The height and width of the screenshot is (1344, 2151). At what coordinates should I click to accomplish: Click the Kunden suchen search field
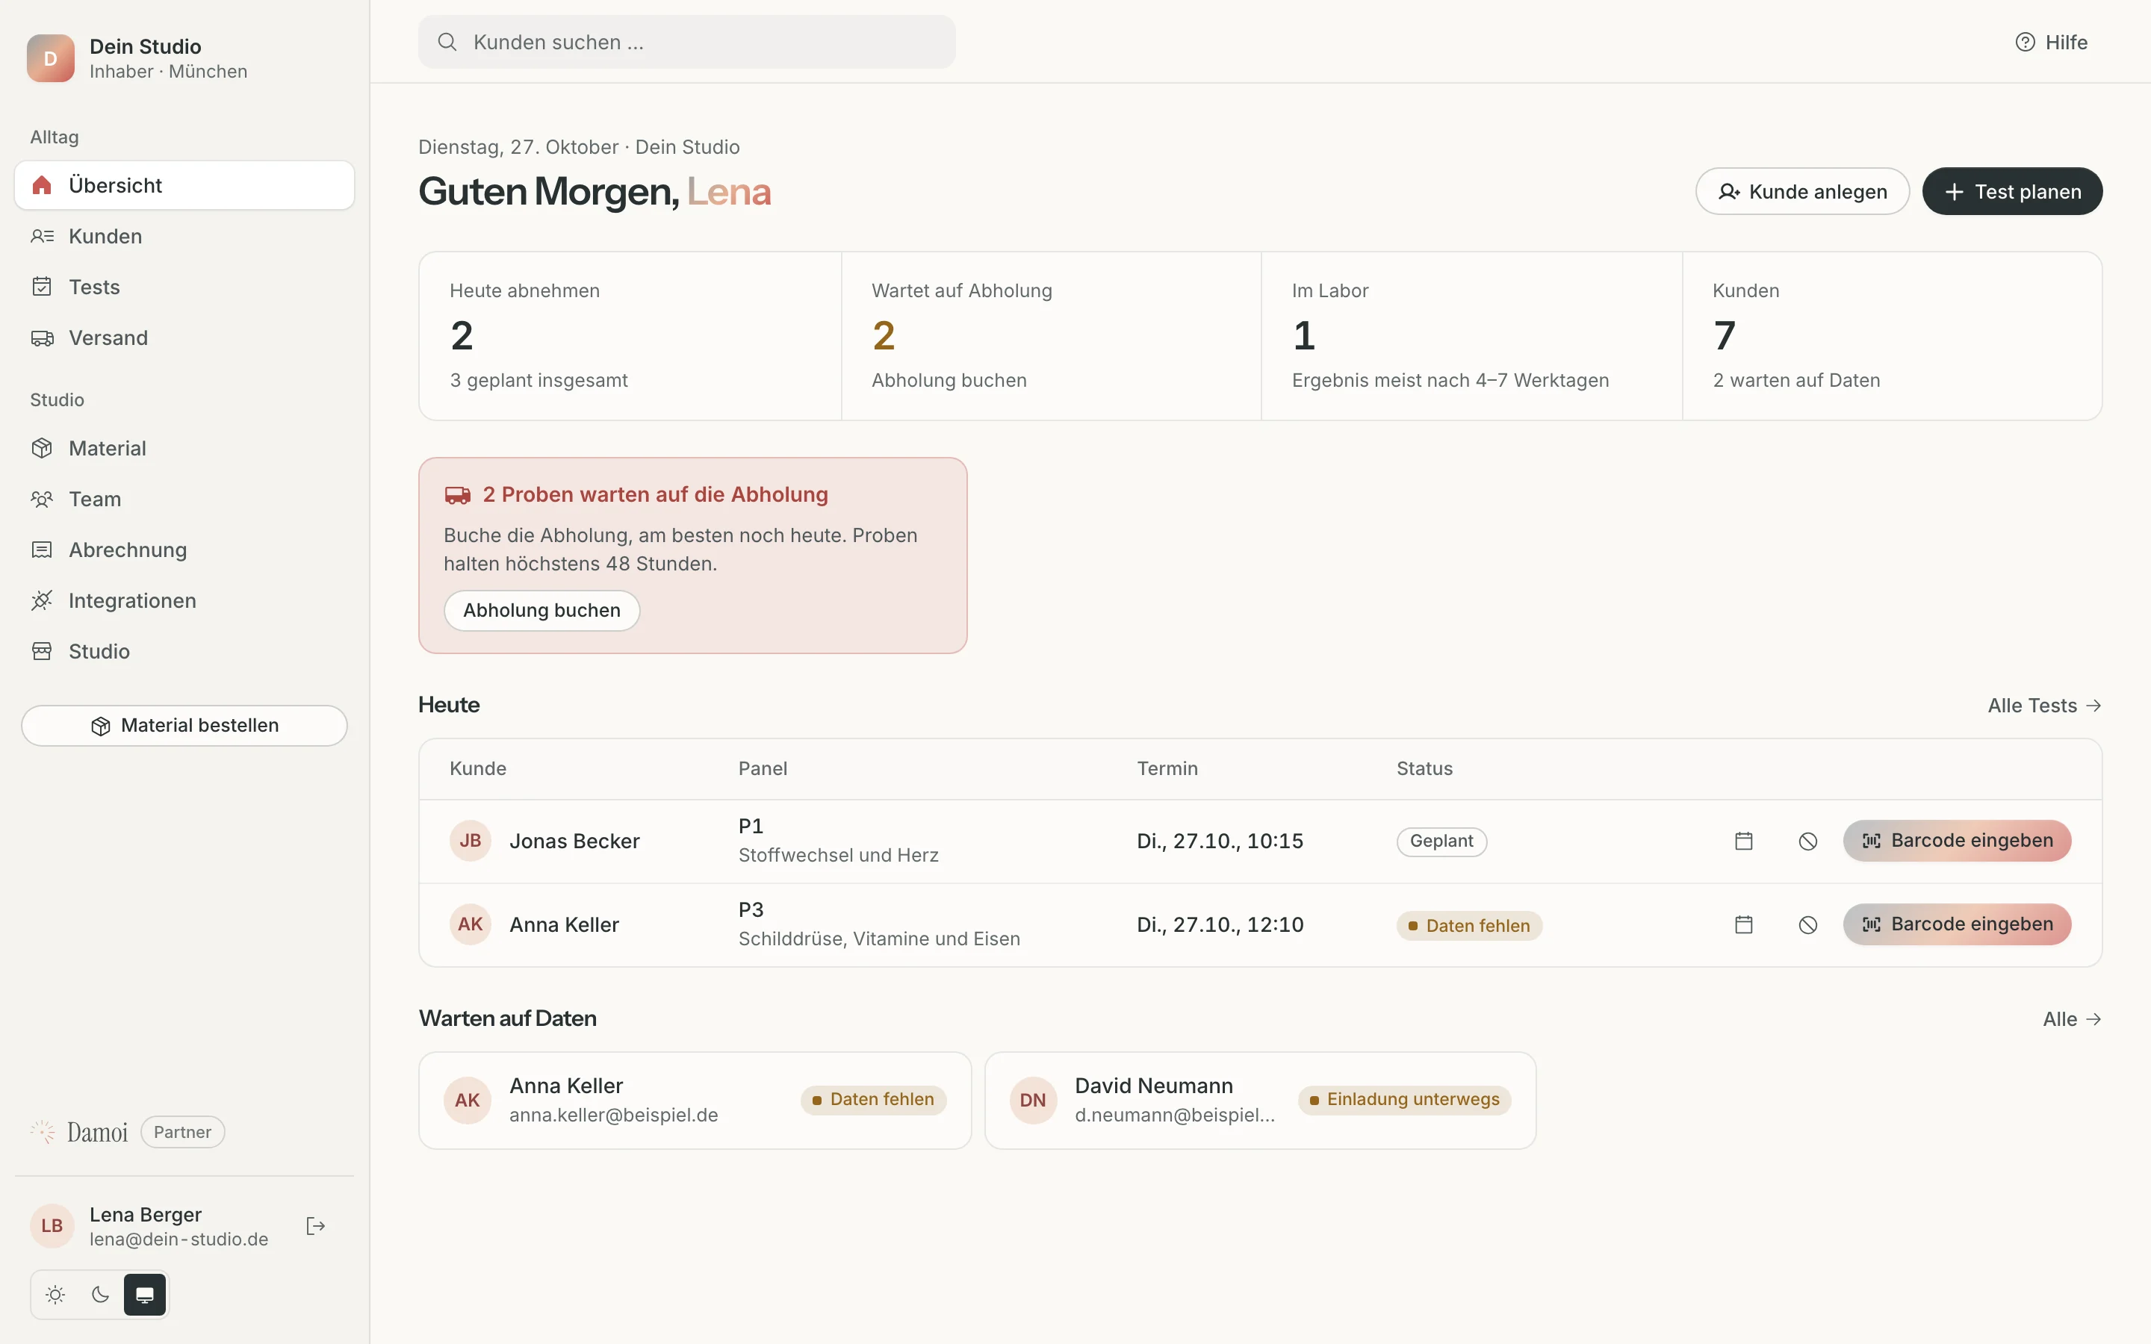[x=686, y=42]
